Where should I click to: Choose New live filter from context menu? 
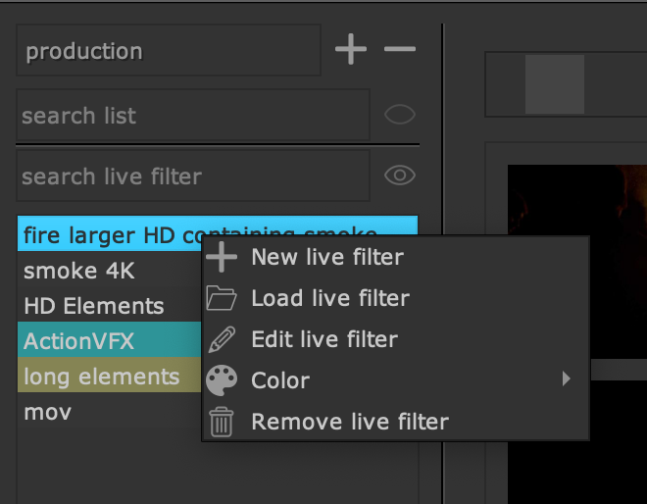click(x=326, y=258)
